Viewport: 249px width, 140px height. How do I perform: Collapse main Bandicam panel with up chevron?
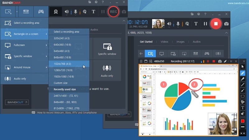[x=124, y=21]
